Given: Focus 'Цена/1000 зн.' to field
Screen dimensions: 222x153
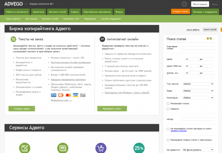Looking at the screenshot, I should coord(208,66).
